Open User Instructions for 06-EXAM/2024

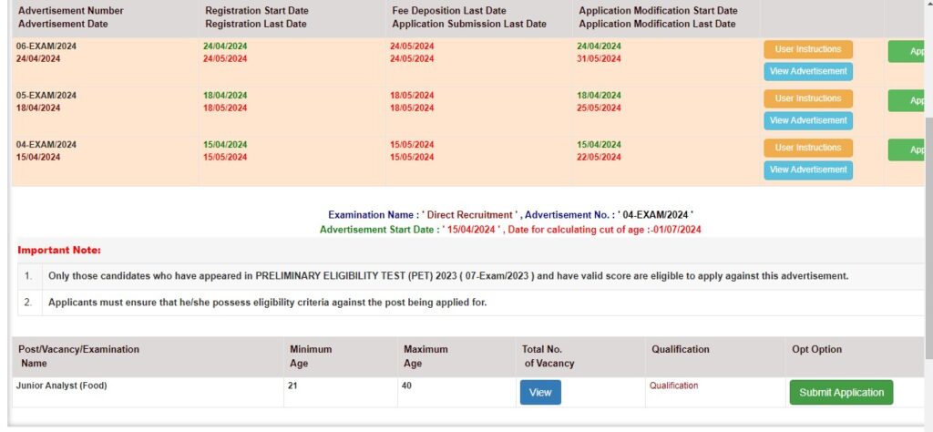[808, 49]
